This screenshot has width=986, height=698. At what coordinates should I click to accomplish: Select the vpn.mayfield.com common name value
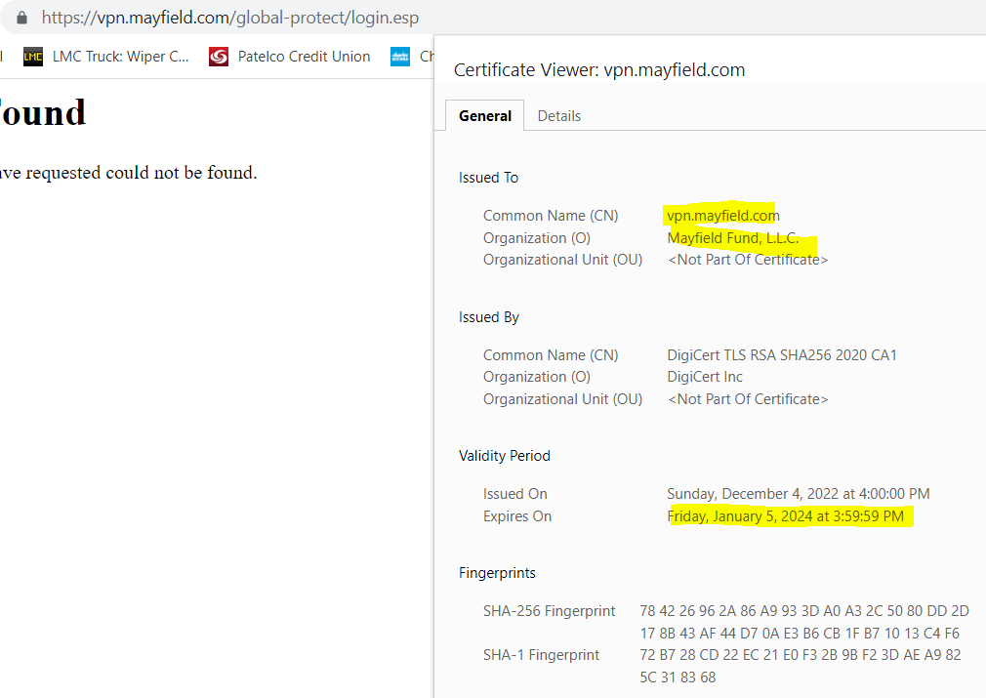pyautogui.click(x=723, y=216)
